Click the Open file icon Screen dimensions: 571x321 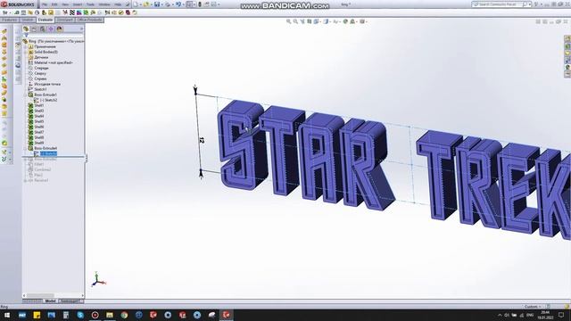146,4
